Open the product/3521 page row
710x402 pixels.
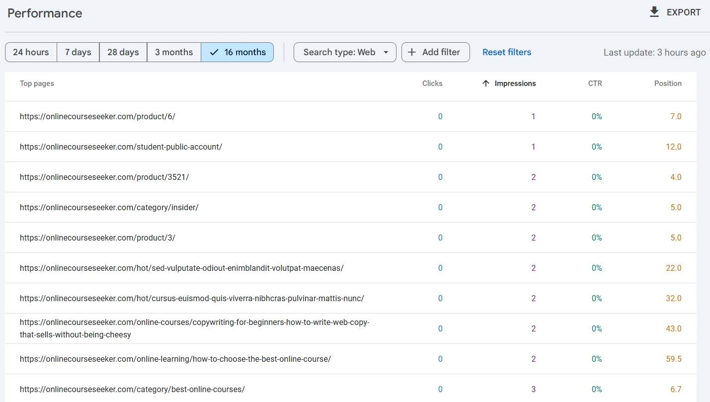point(104,177)
